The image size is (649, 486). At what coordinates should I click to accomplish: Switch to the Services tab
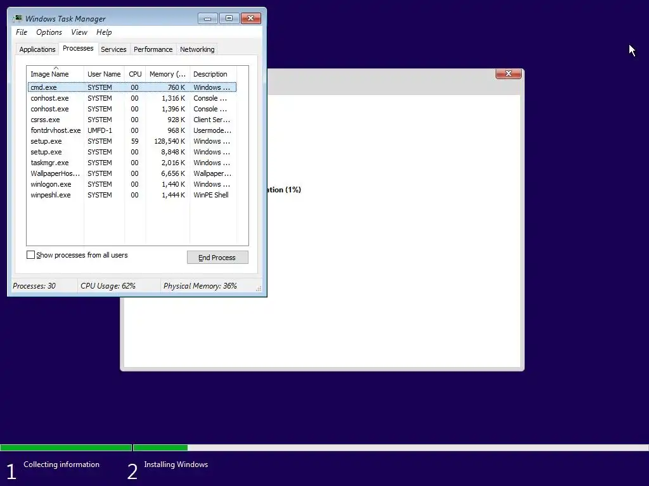pyautogui.click(x=113, y=49)
